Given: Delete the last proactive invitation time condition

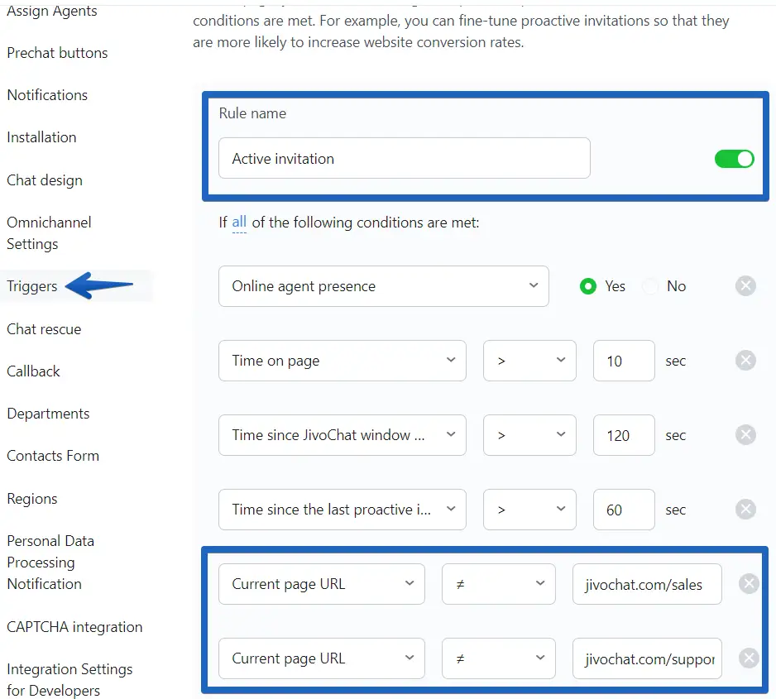Looking at the screenshot, I should click(x=745, y=510).
